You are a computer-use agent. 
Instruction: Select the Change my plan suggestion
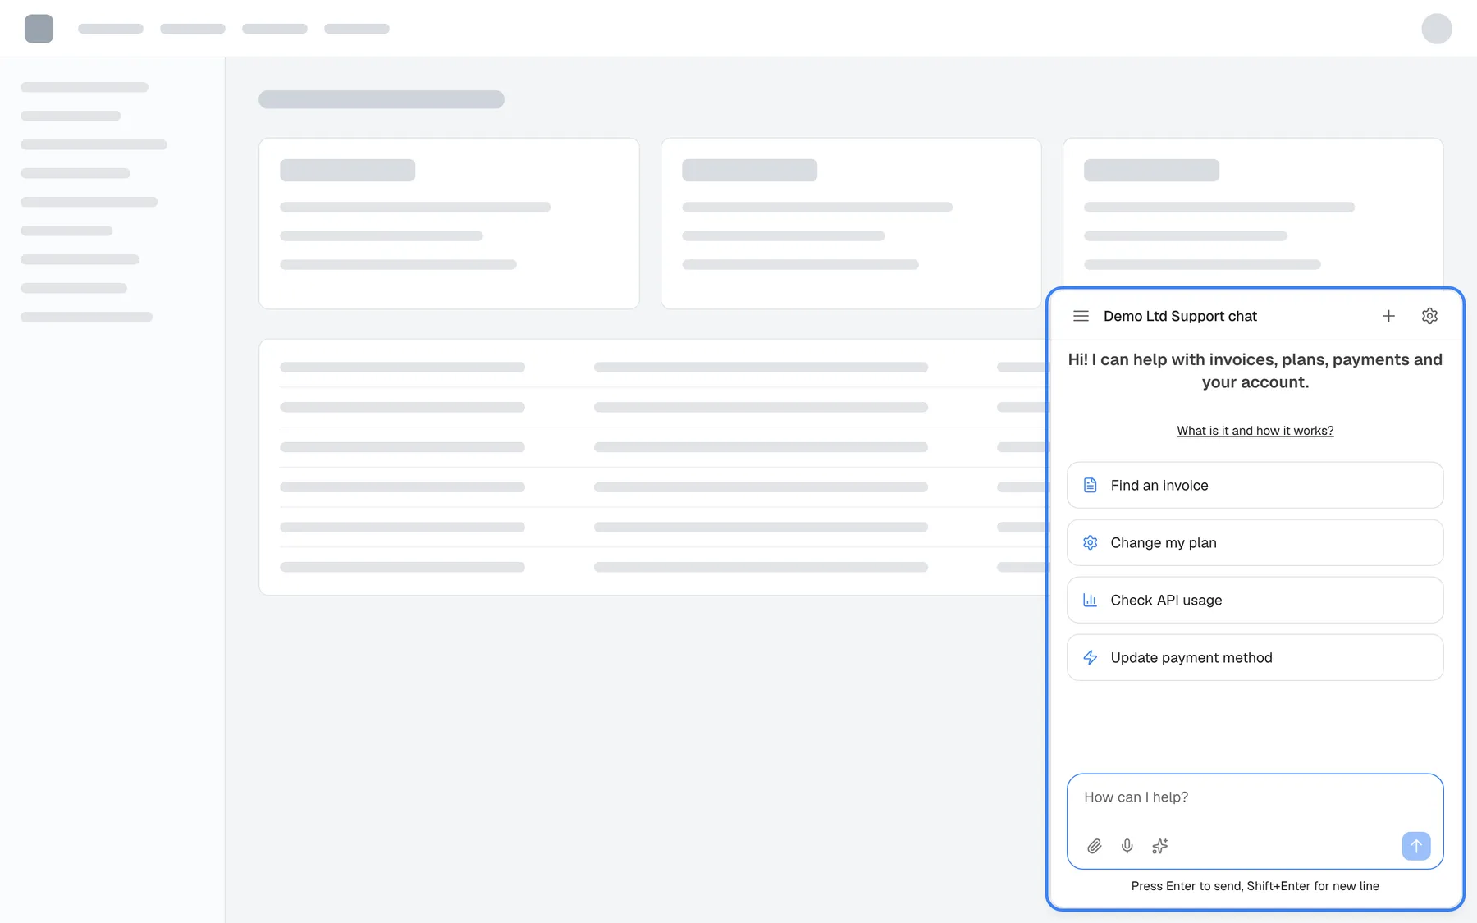(x=1255, y=542)
